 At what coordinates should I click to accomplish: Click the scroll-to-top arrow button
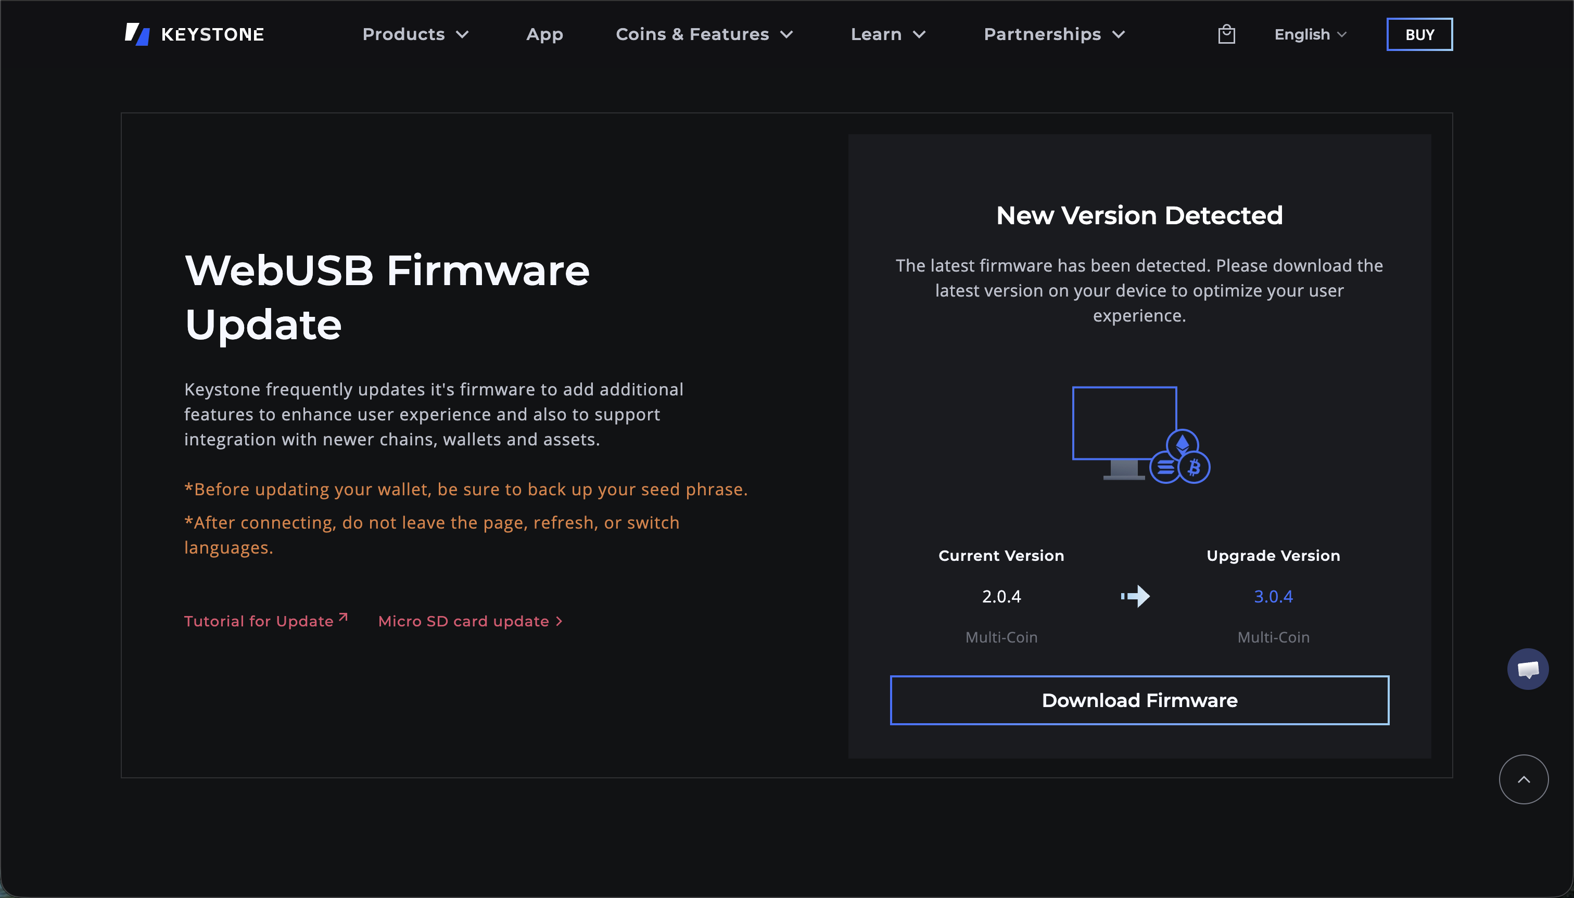[x=1524, y=779]
